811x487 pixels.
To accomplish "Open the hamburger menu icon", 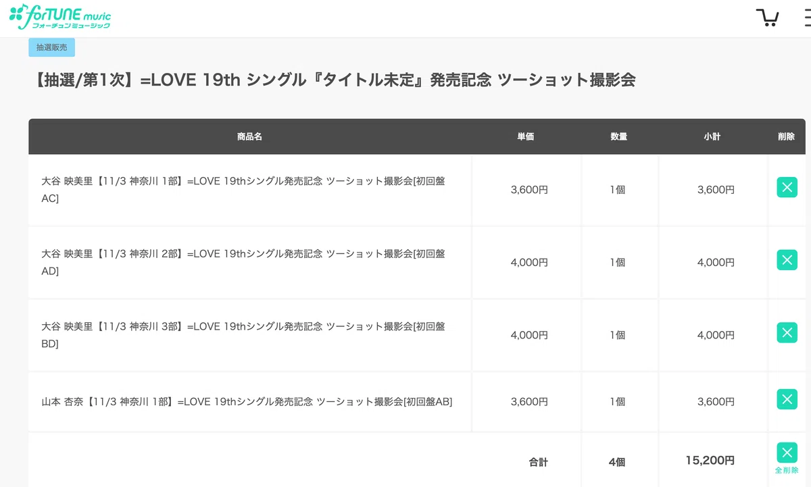I will (x=808, y=18).
